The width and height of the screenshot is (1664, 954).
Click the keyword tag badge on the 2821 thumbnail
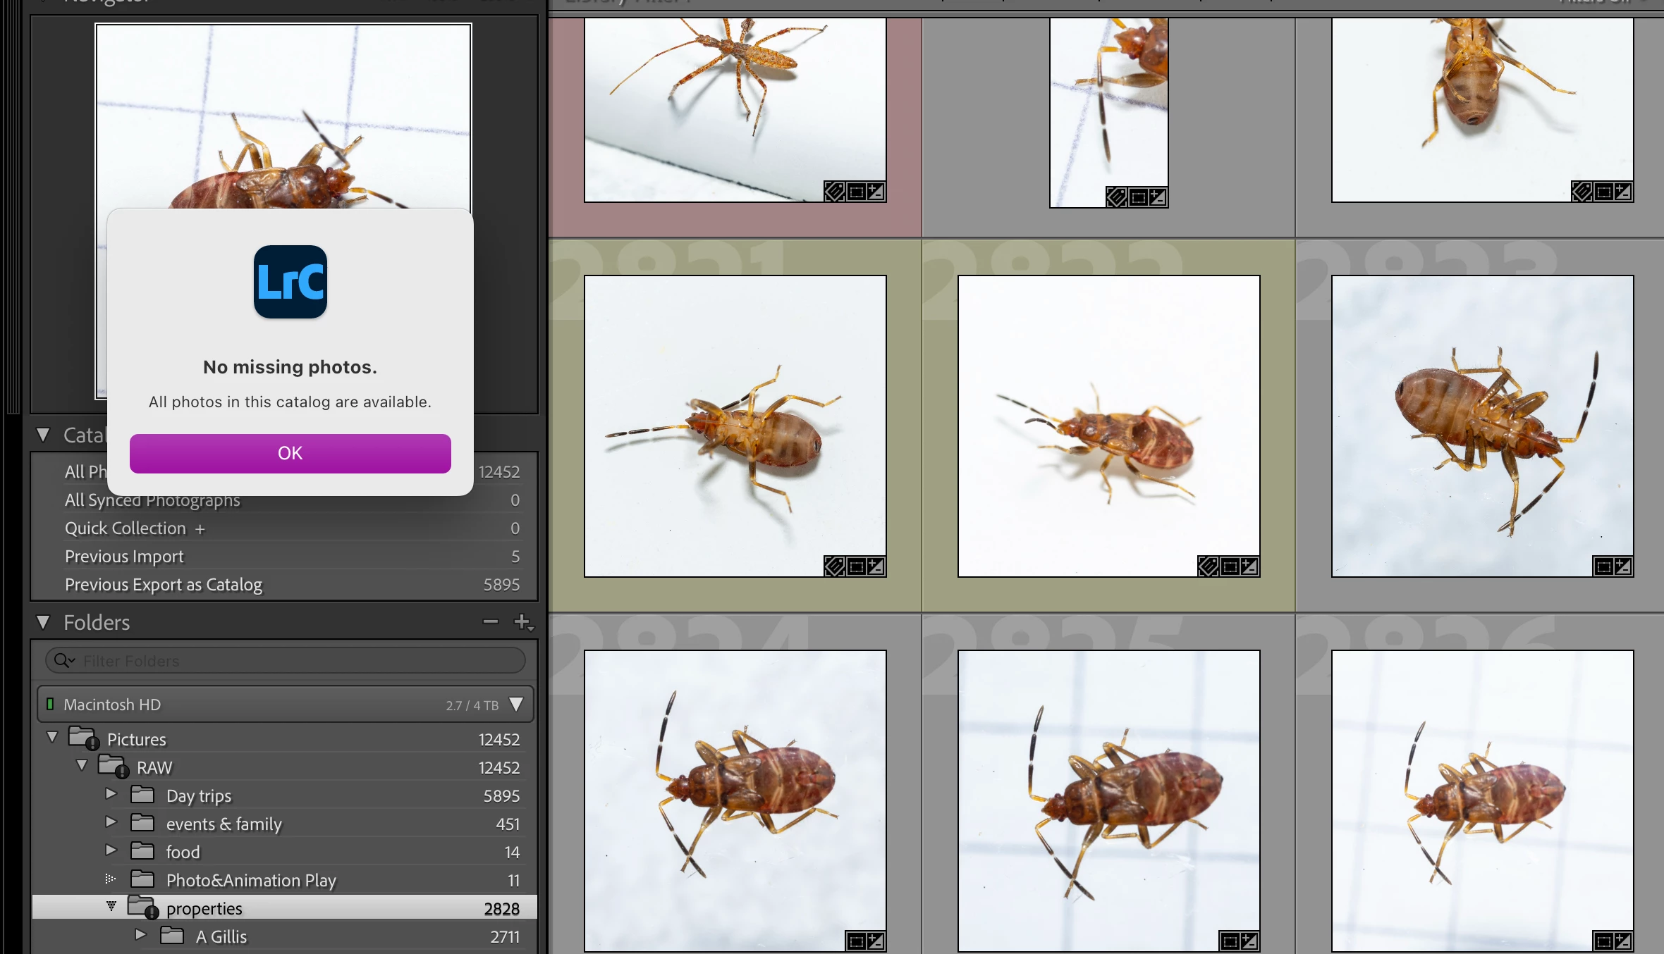click(x=834, y=566)
